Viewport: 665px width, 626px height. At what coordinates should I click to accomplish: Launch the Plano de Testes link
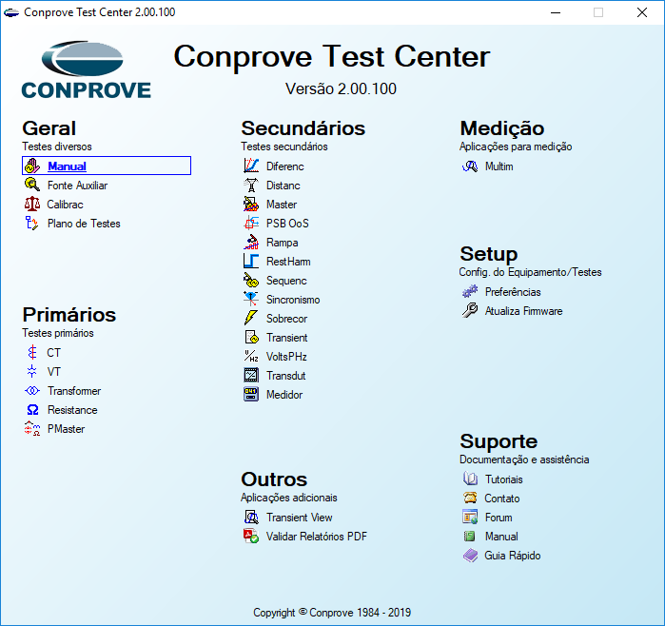[x=84, y=224]
